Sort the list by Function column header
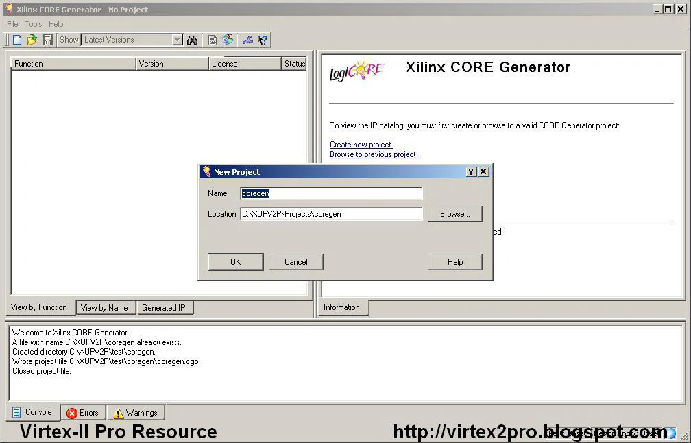 73,64
